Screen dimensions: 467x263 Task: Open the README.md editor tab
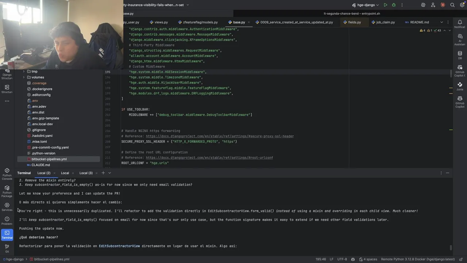coord(416,22)
